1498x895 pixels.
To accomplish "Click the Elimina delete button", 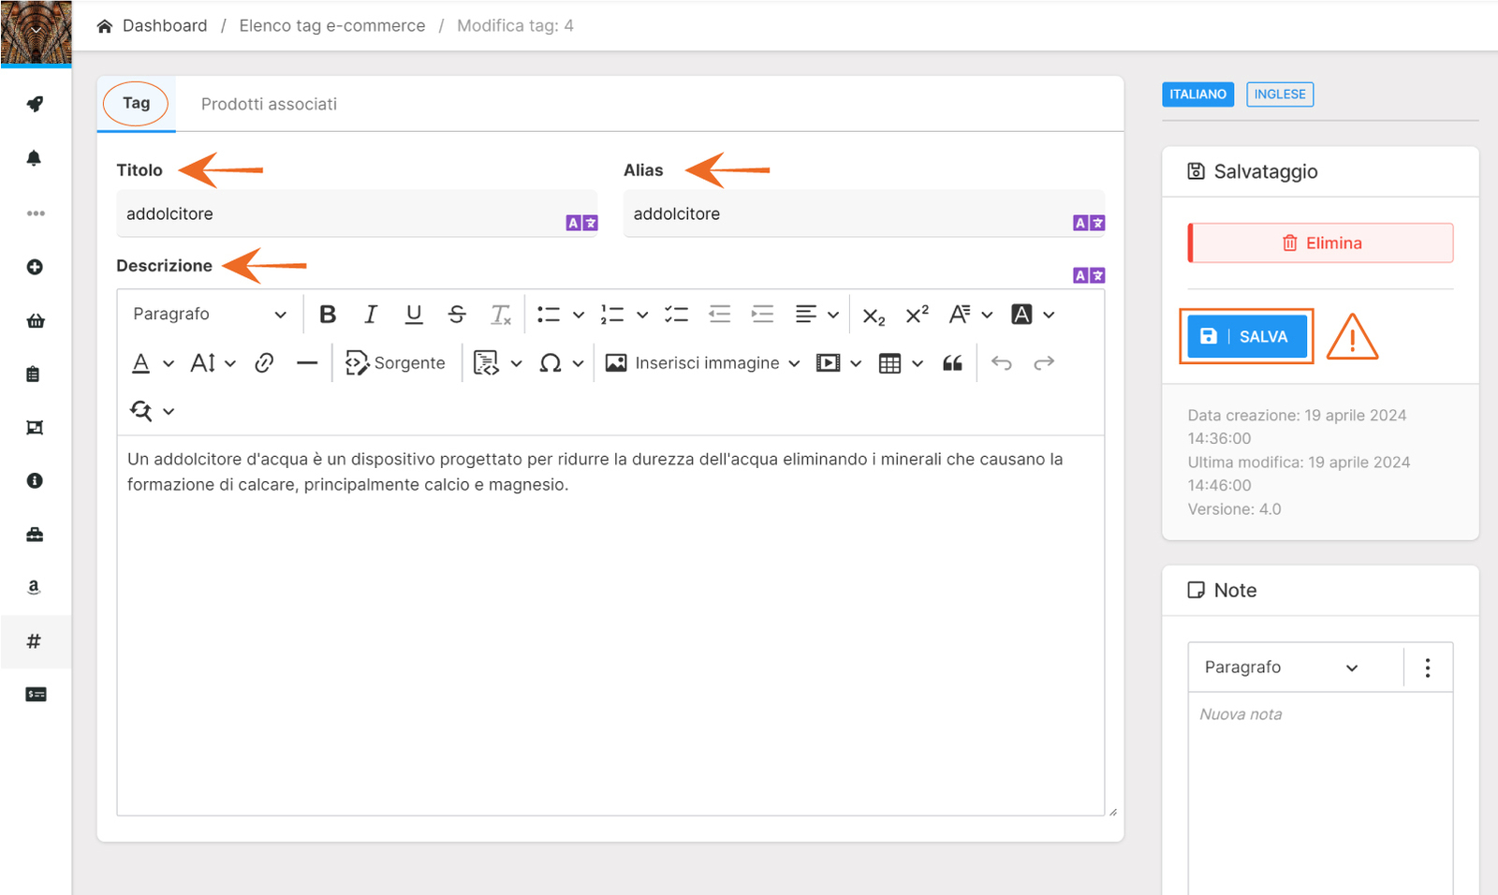I will [x=1321, y=243].
